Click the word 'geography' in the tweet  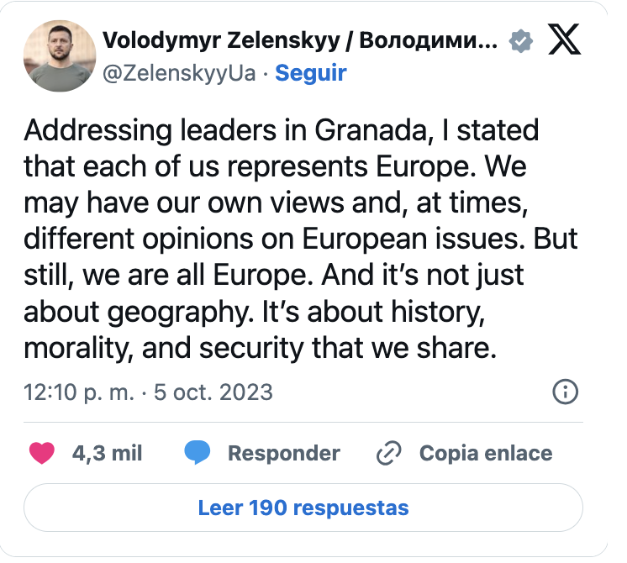[x=181, y=313]
